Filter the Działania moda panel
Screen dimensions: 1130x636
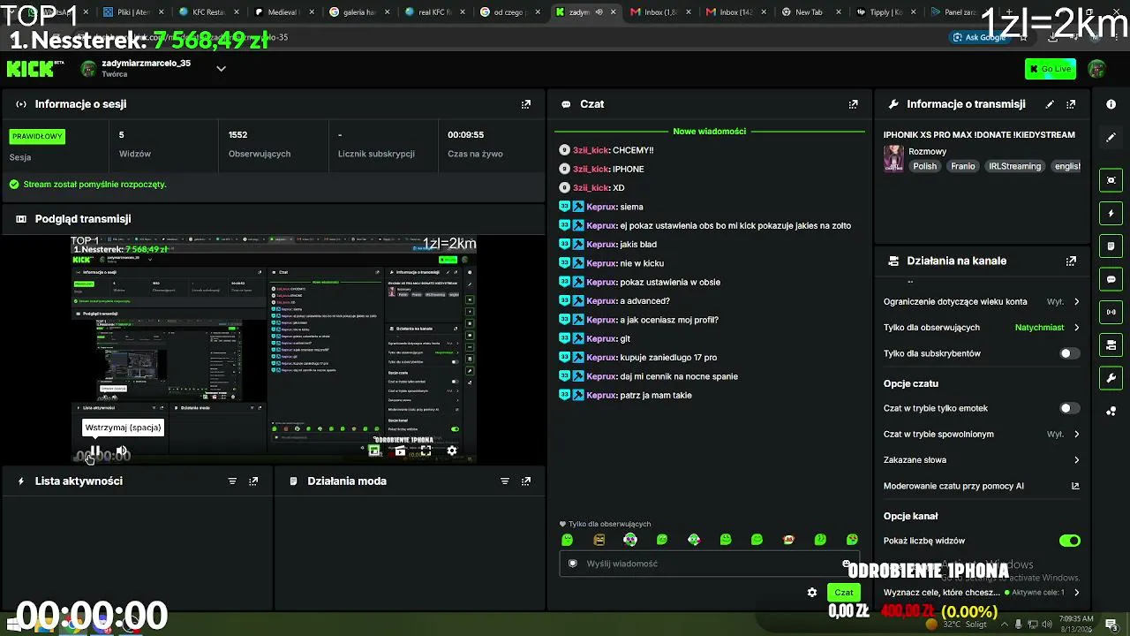(x=505, y=481)
